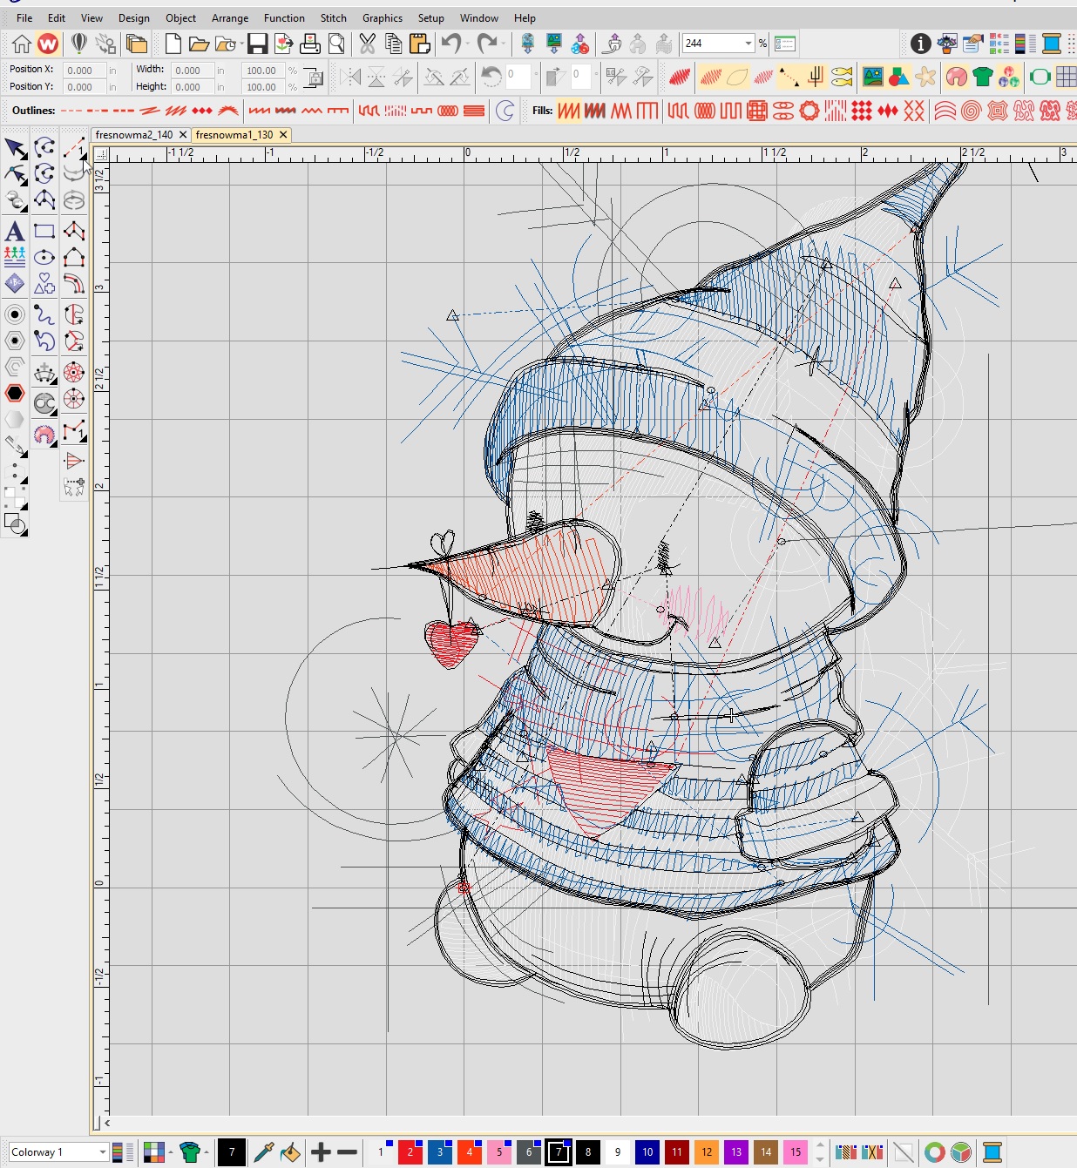1077x1168 pixels.
Task: Select the Rectangle shape tool
Action: tap(44, 232)
